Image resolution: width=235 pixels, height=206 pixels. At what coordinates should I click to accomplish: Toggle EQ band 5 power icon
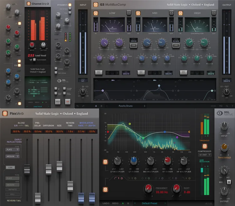(176, 178)
